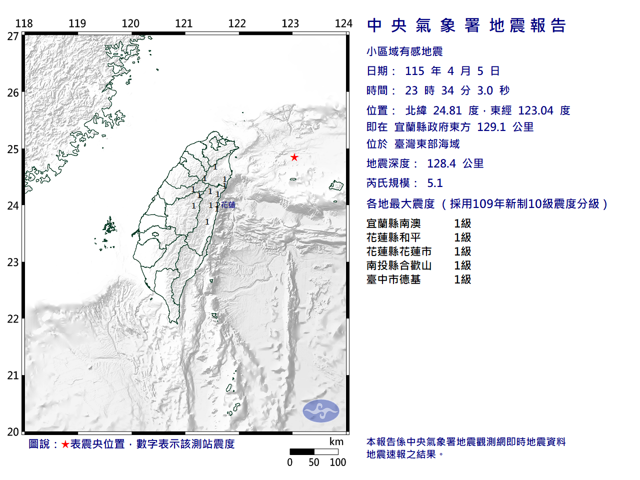Click the red star epicenter marker
640x480 pixels.
click(x=294, y=156)
